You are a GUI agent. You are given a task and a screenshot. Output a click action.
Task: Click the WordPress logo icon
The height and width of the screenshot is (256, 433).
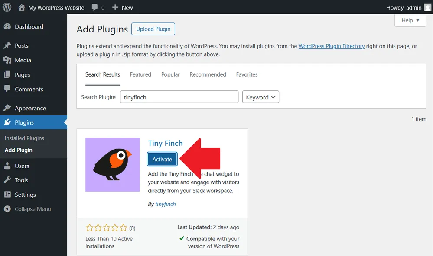coord(7,7)
